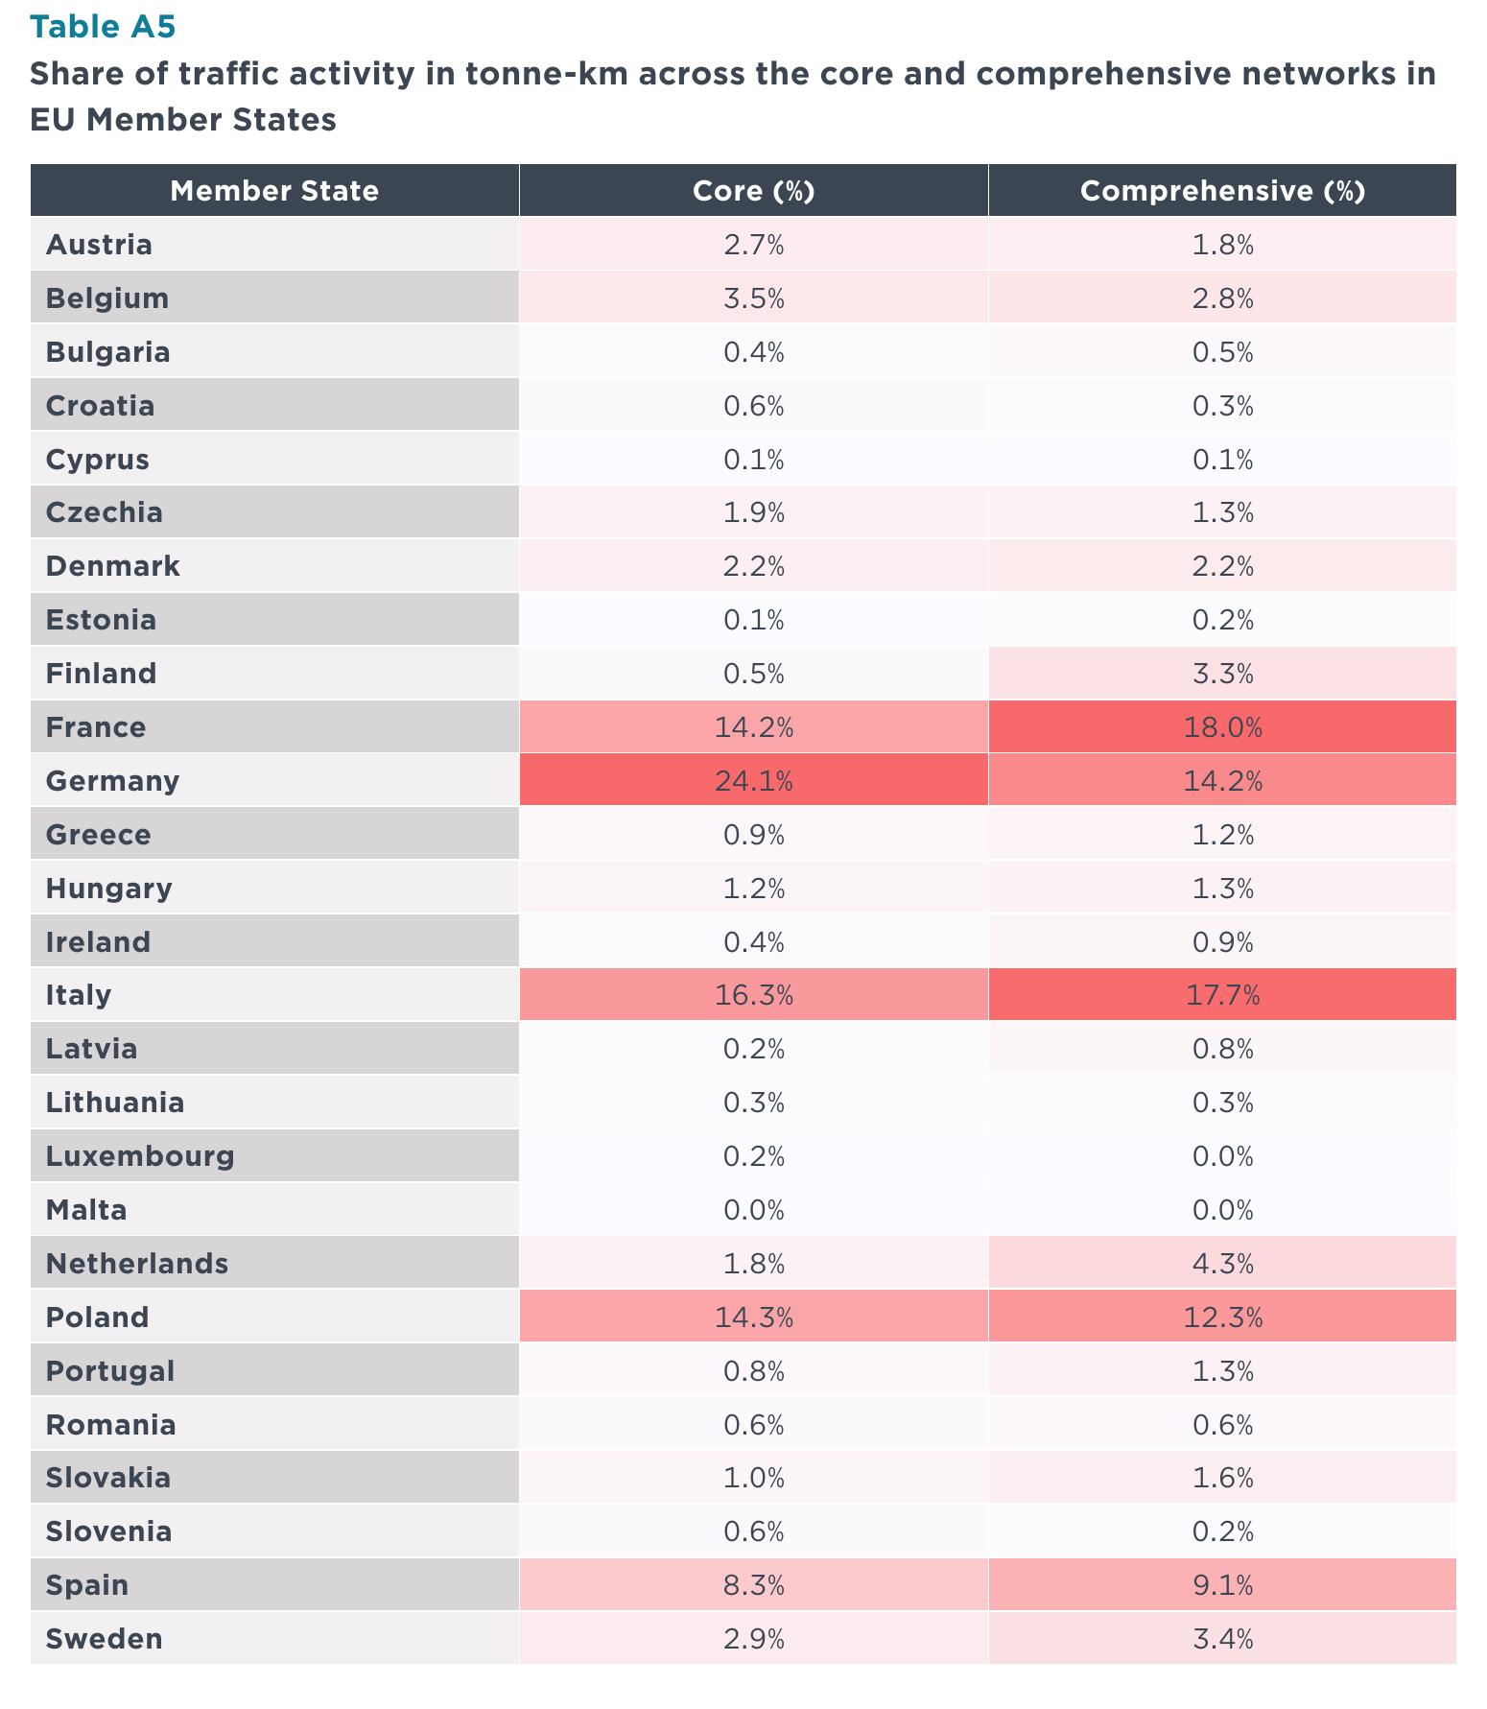Select the Luxembourg row label
Screen dimensions: 1487x1709
point(140,1155)
